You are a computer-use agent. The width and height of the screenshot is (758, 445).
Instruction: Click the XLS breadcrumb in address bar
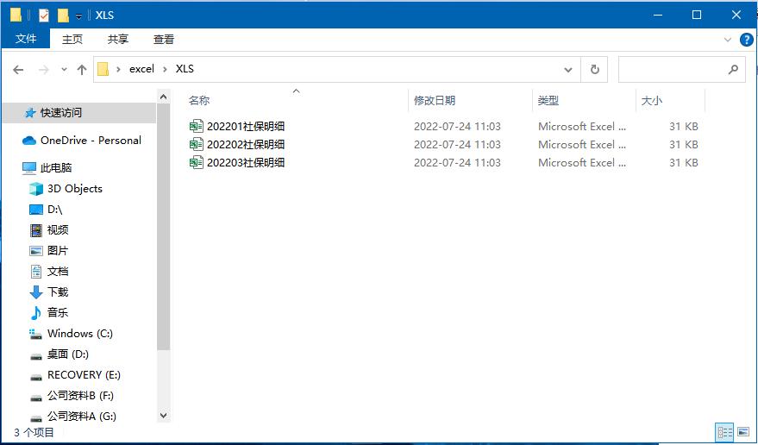tap(185, 69)
